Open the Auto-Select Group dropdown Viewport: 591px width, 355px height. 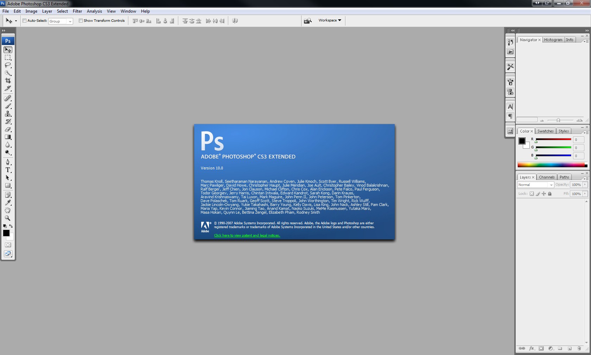(61, 21)
